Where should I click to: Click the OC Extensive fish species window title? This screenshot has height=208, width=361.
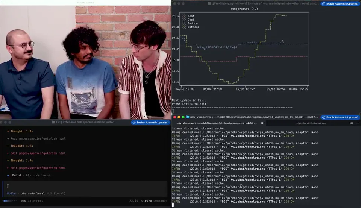(x=86, y=122)
